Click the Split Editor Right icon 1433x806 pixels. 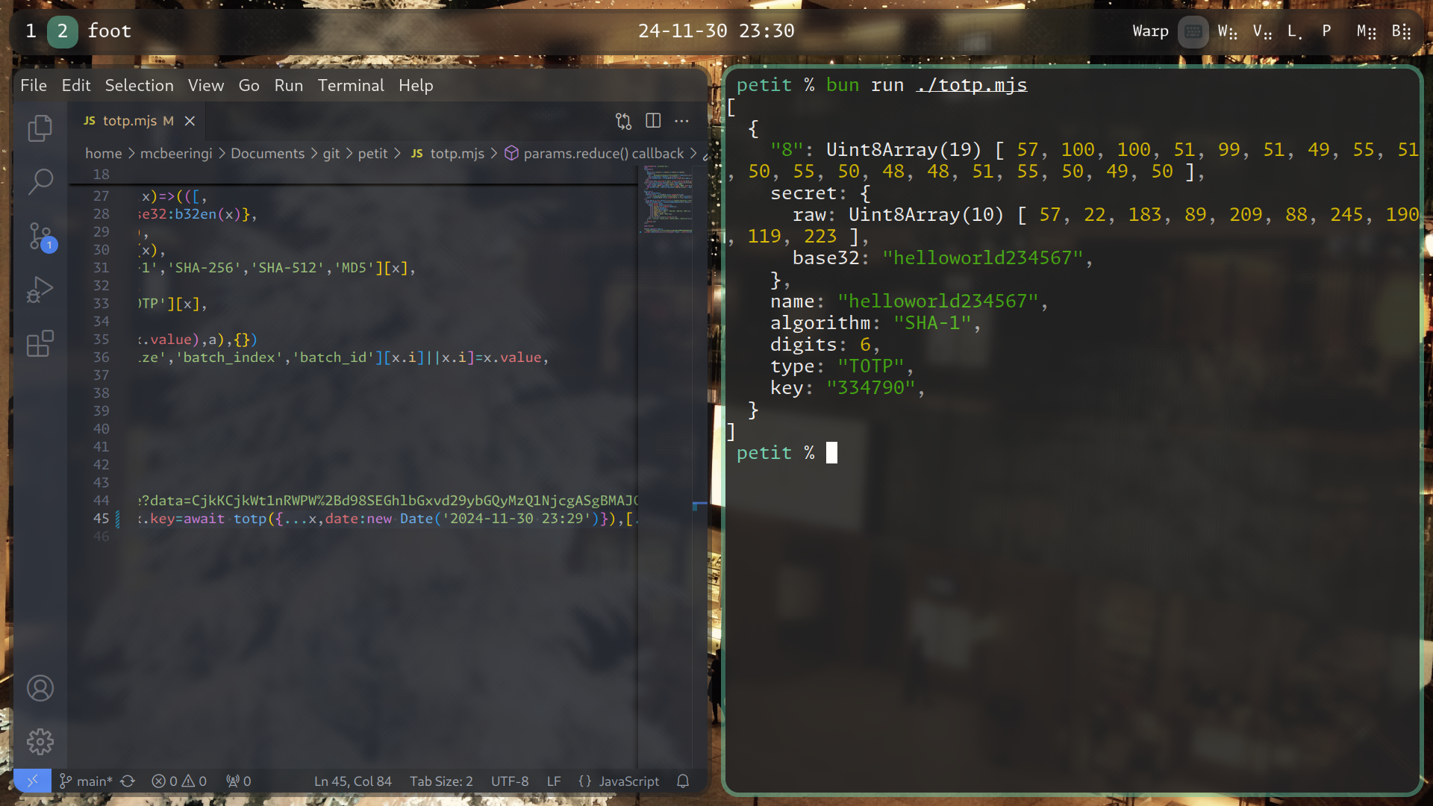(653, 121)
